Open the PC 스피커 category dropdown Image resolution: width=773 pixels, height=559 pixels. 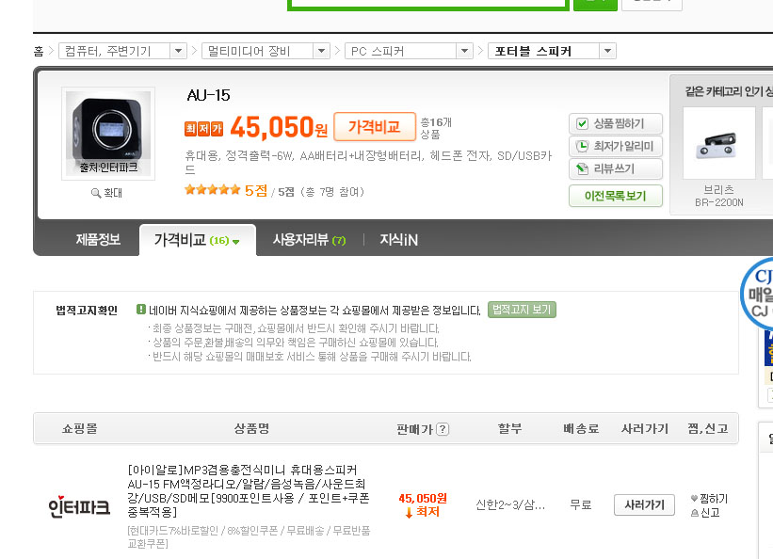click(409, 51)
